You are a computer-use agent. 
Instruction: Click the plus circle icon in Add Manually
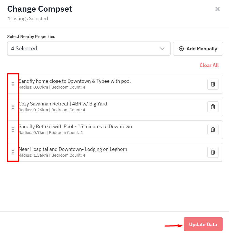(x=181, y=49)
